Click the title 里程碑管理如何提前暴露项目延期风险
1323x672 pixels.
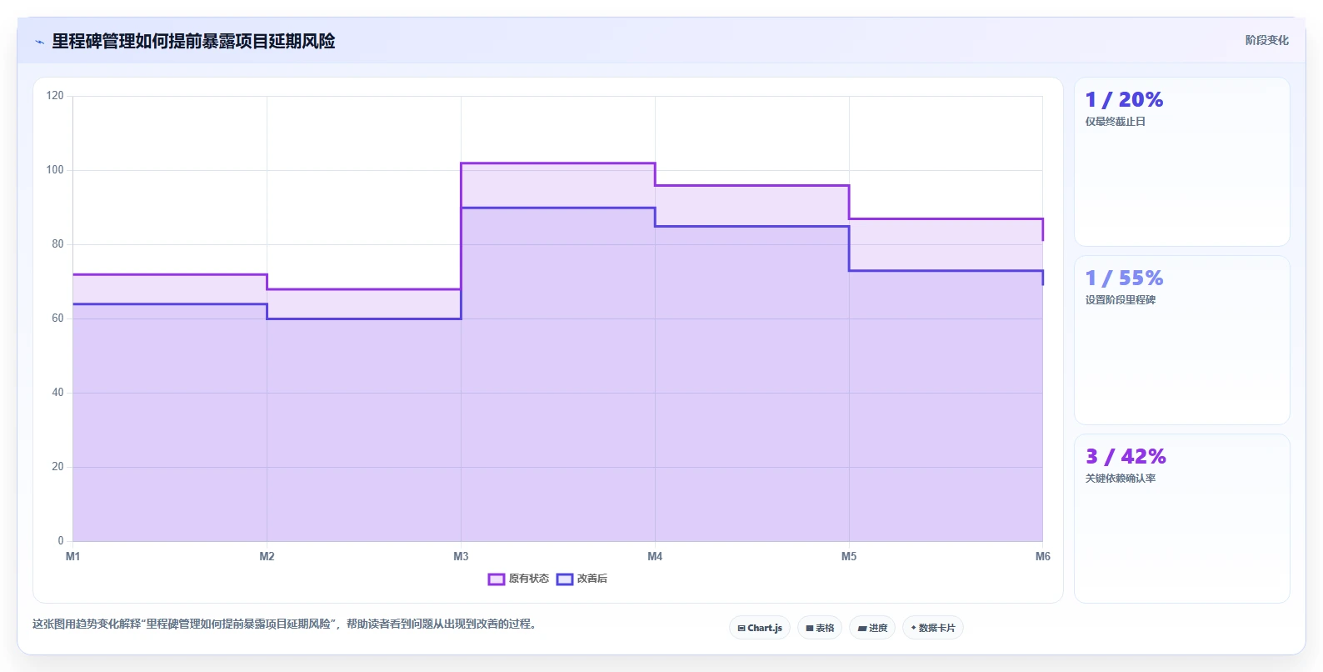click(193, 41)
